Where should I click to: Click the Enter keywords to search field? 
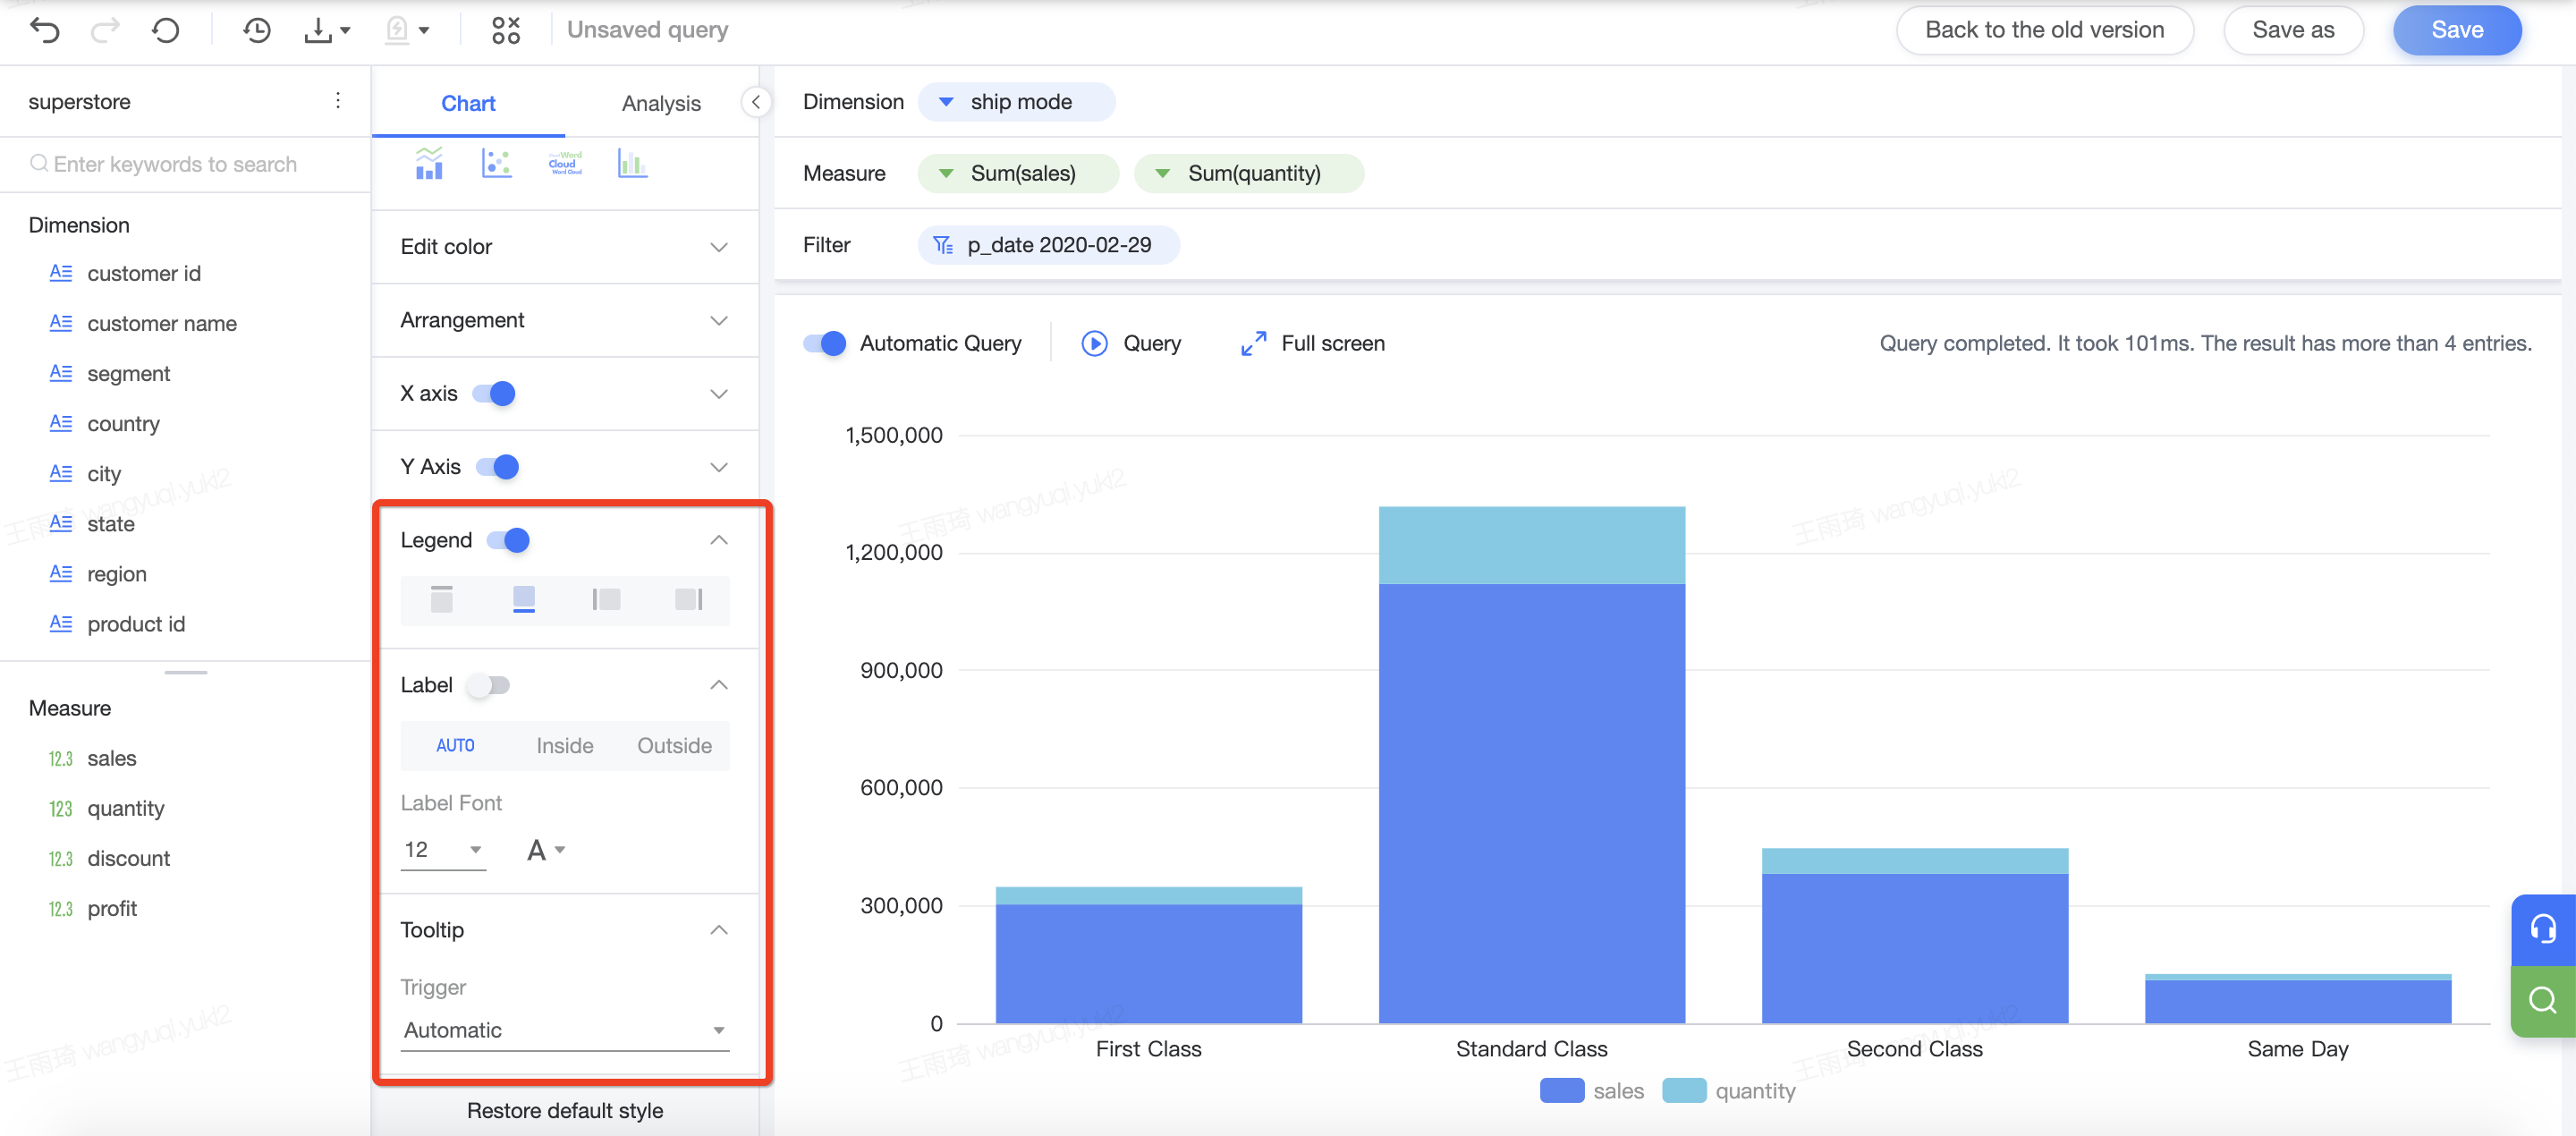click(x=185, y=164)
